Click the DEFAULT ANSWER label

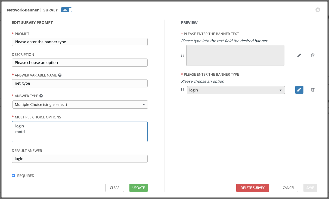(x=27, y=151)
